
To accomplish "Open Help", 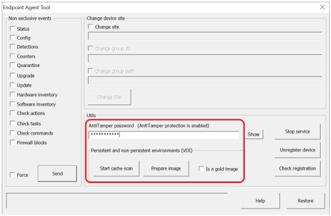I will point(260,200).
